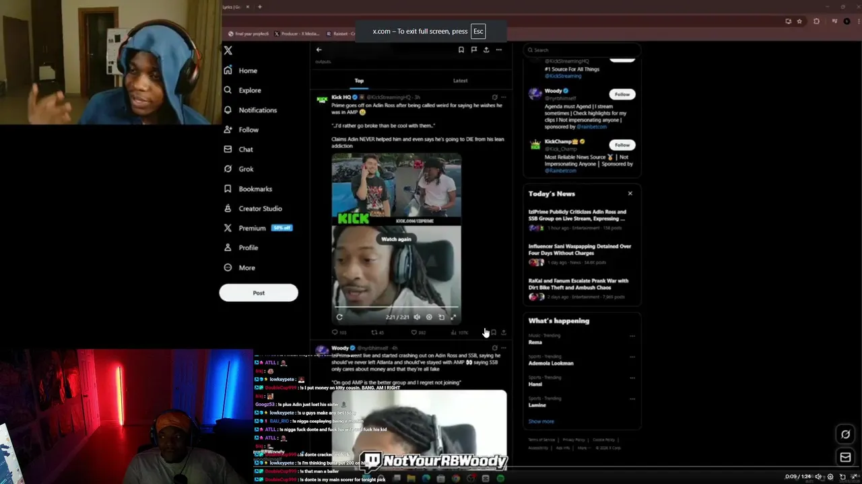862x484 pixels.
Task: Open Premium in the sidebar
Action: click(x=257, y=228)
